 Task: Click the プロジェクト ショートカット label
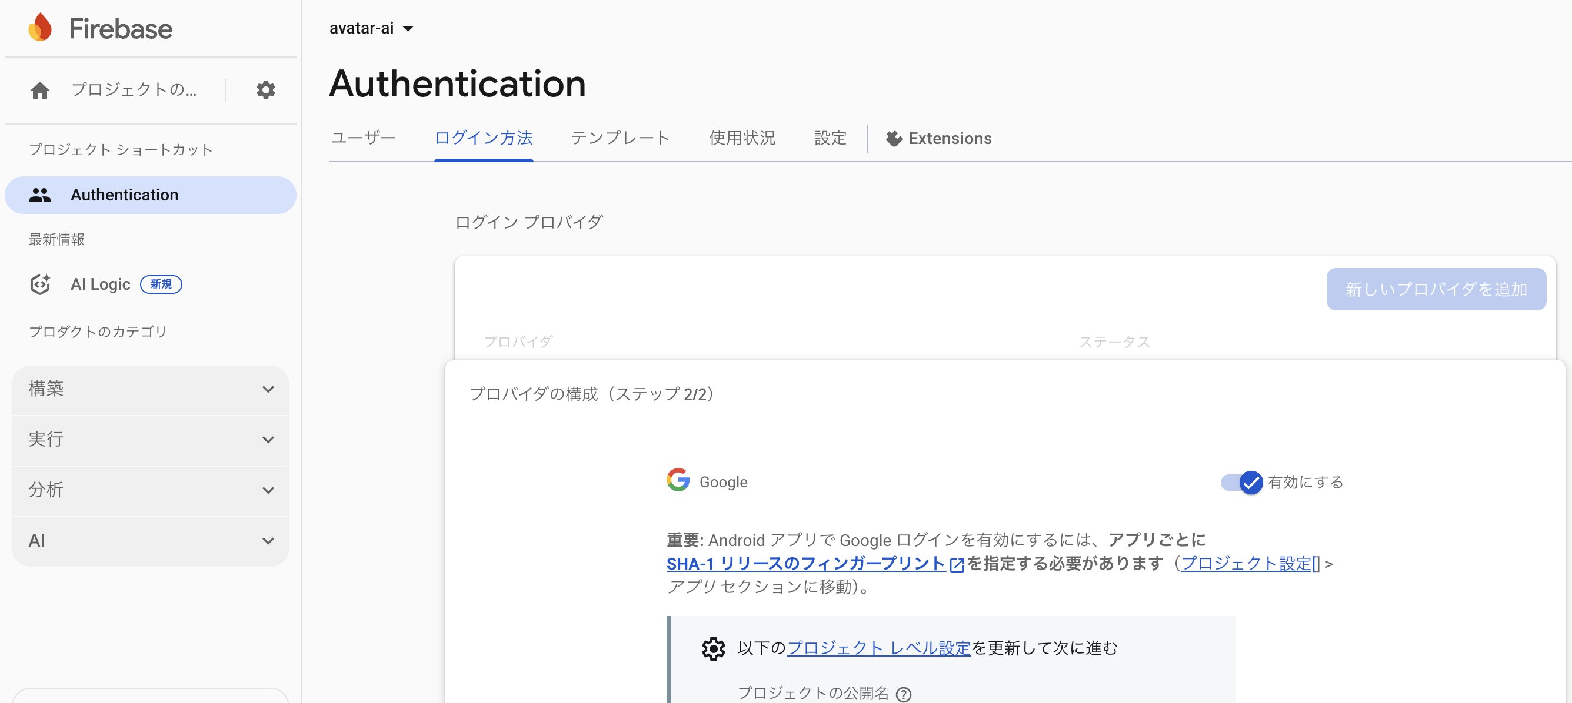(x=121, y=150)
